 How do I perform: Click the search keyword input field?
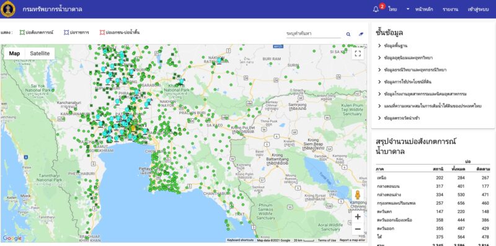click(314, 33)
